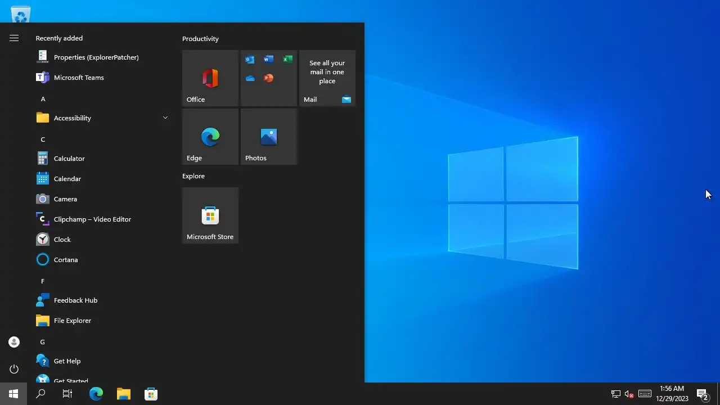Open Excel from the Office apps tile
Image resolution: width=720 pixels, height=405 pixels.
(x=287, y=60)
